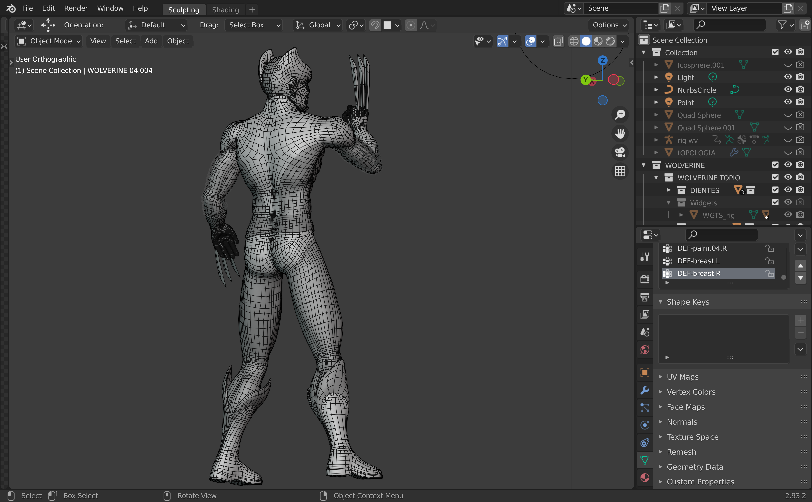Open Material properties tab icon
Viewport: 812px width, 502px height.
[645, 477]
